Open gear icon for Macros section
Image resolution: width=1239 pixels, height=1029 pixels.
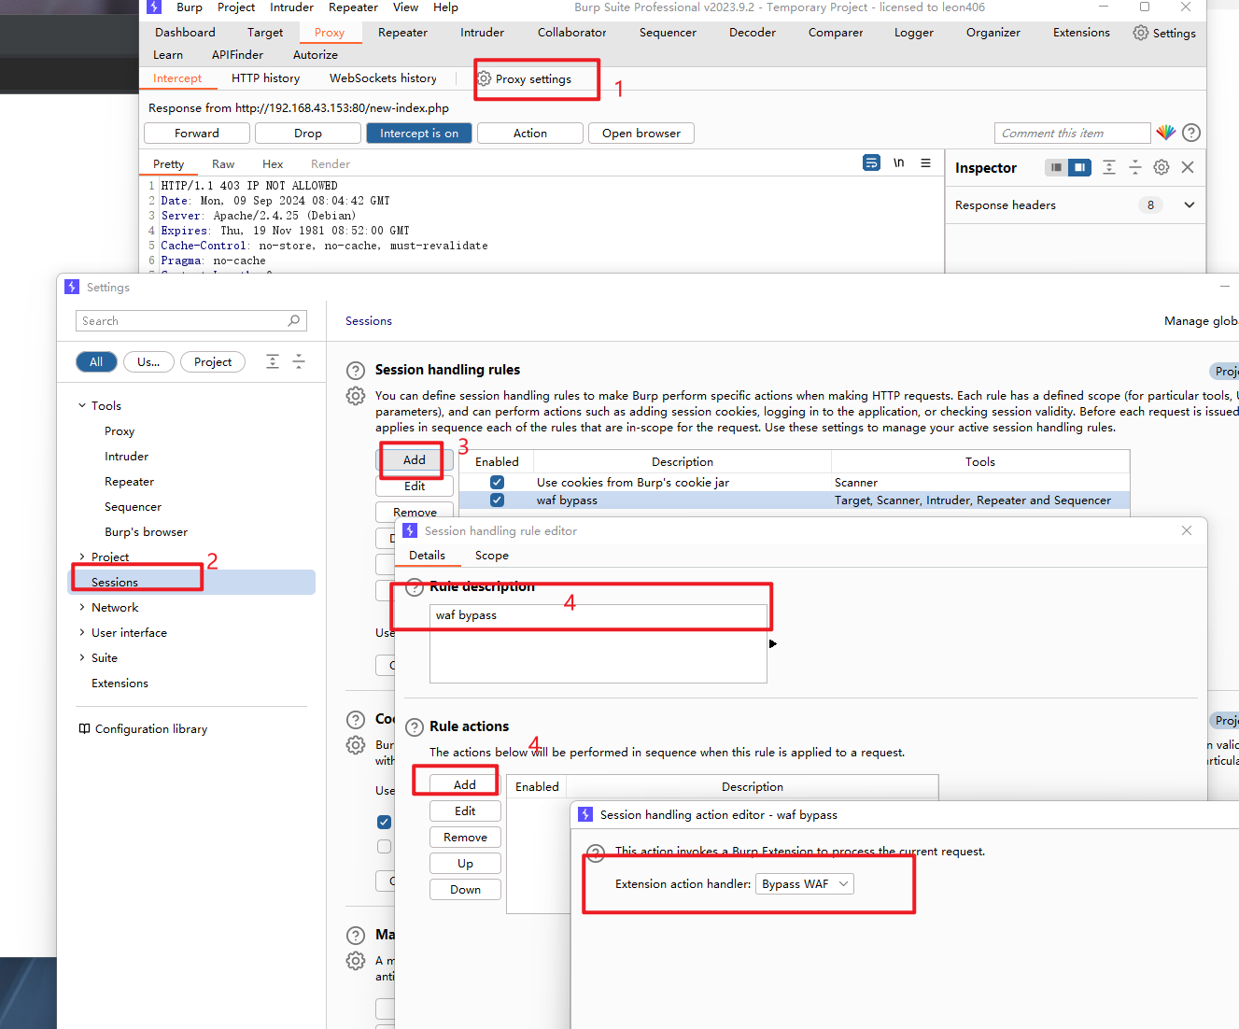click(356, 961)
